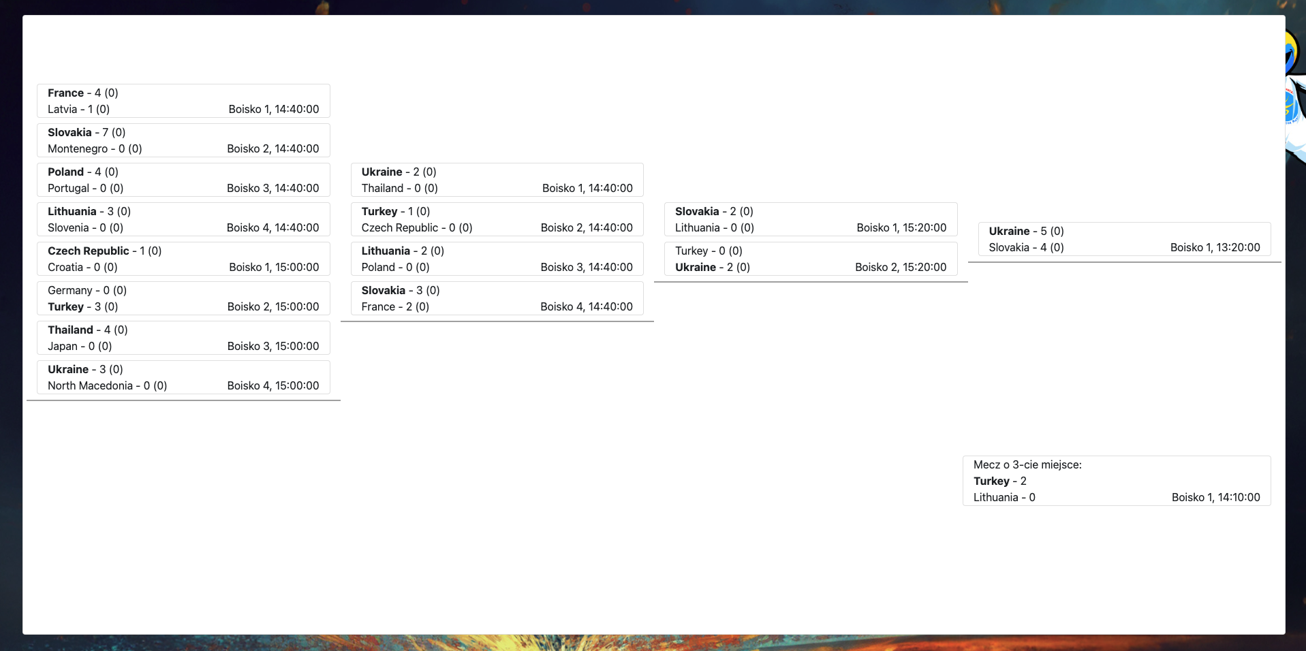
Task: Click the Lithuania vs Slovenia match box
Action: coord(183,219)
